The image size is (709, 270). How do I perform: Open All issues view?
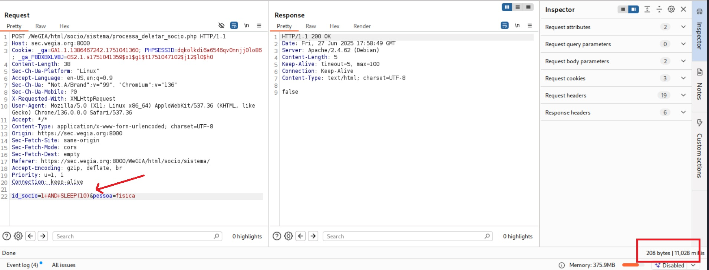pyautogui.click(x=64, y=265)
